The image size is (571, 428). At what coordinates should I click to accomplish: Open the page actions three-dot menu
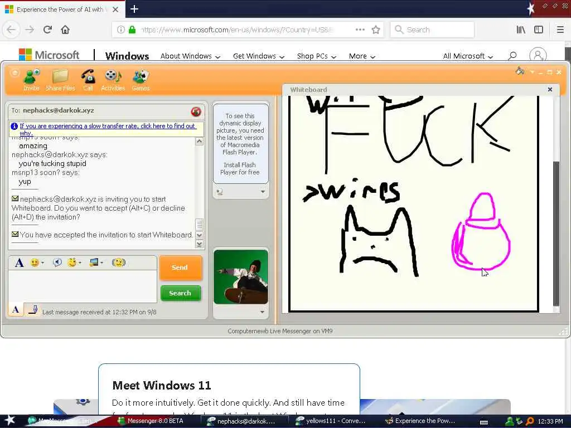click(360, 30)
